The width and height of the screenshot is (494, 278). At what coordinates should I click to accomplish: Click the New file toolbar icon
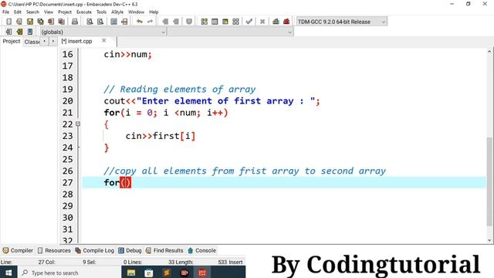point(8,22)
